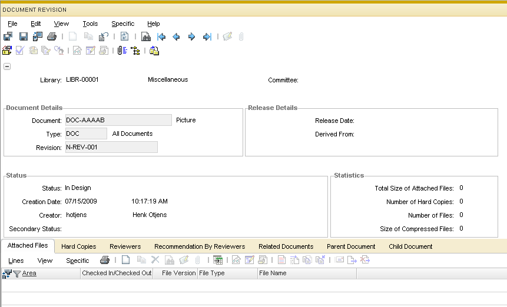Click the paperclip attachments list icon
507x307 pixels.
click(x=121, y=51)
